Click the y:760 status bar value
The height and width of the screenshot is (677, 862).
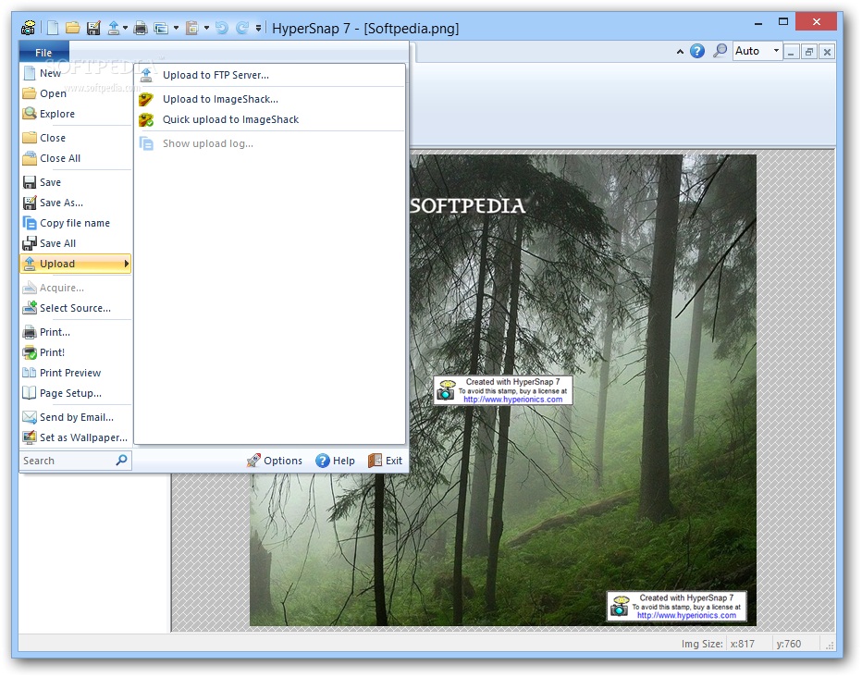[788, 644]
